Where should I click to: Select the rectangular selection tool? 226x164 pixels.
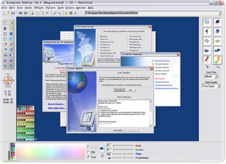pos(5,23)
